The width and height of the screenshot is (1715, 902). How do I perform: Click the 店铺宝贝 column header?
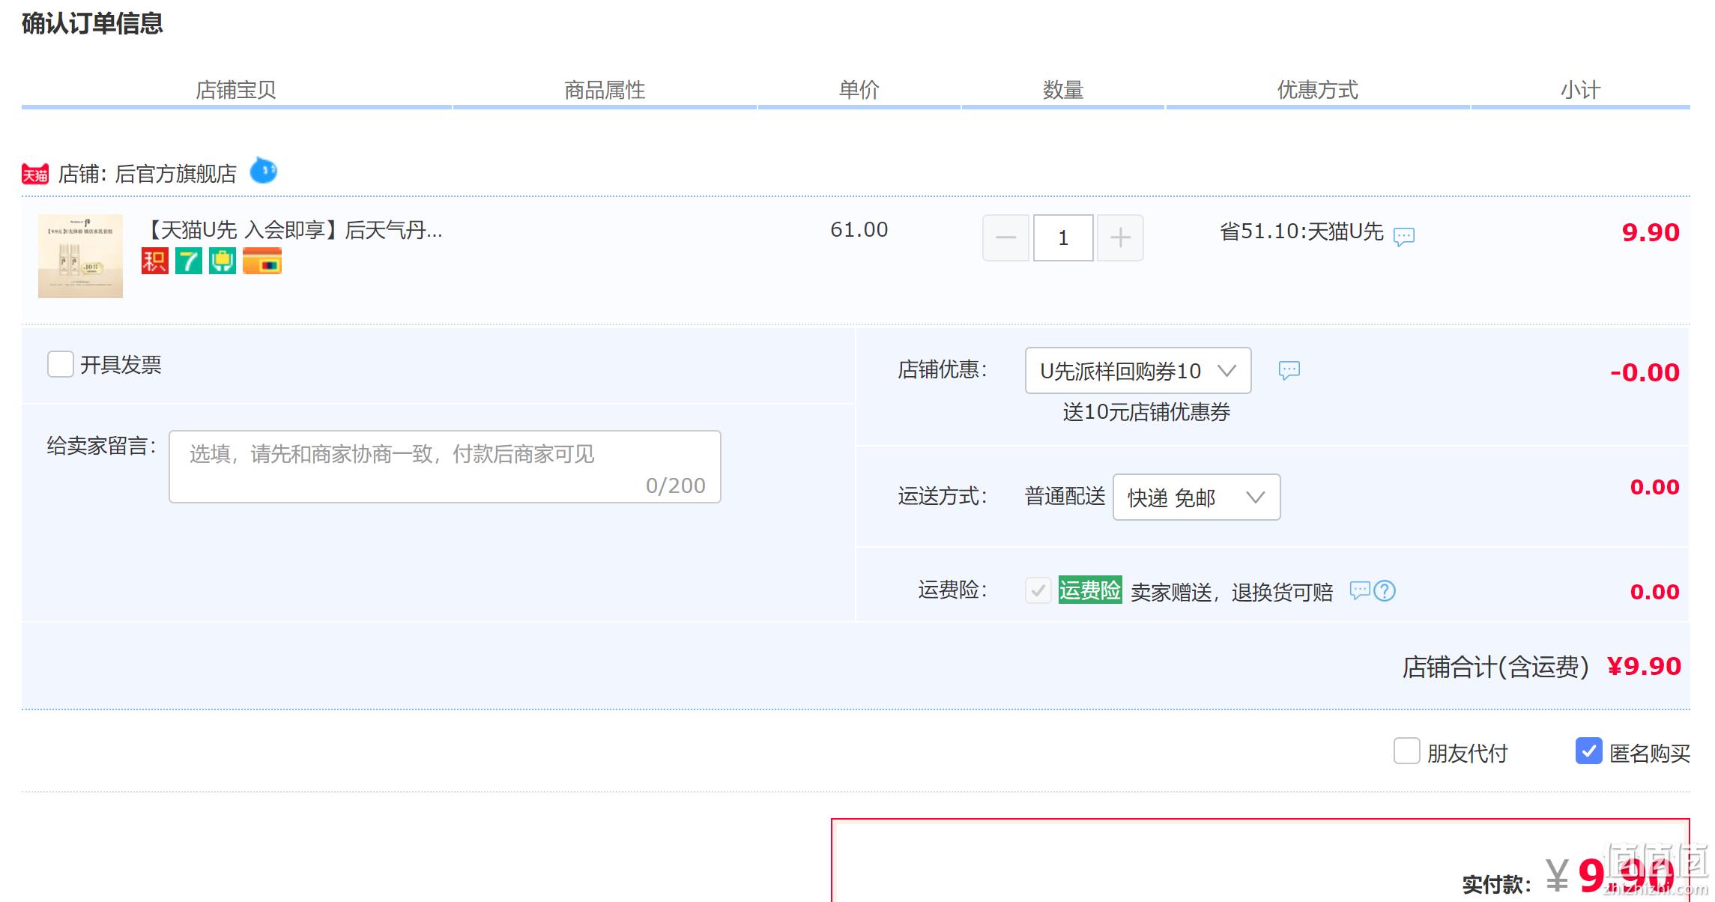point(236,91)
